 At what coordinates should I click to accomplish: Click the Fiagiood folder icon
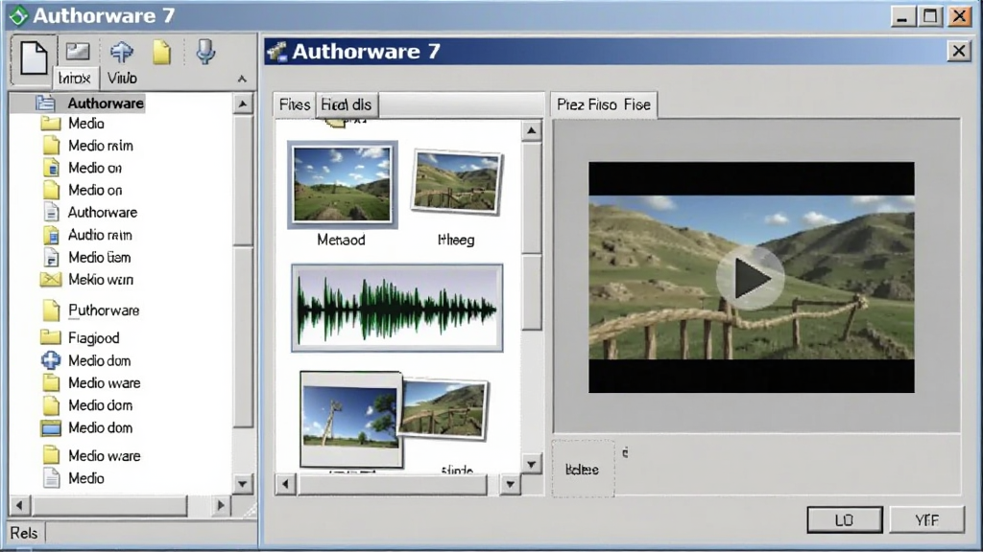pos(50,337)
